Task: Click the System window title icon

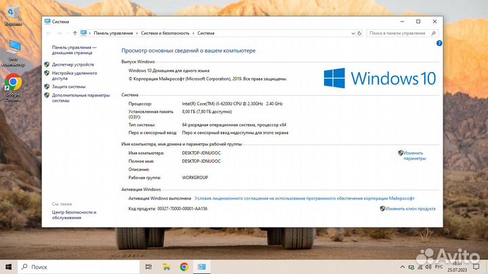Action: pyautogui.click(x=47, y=21)
